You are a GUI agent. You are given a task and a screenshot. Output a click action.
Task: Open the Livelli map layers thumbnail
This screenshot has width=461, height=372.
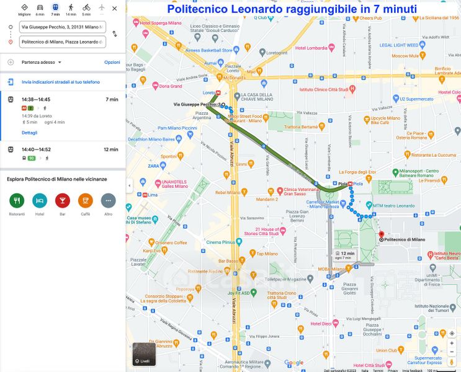tap(143, 353)
